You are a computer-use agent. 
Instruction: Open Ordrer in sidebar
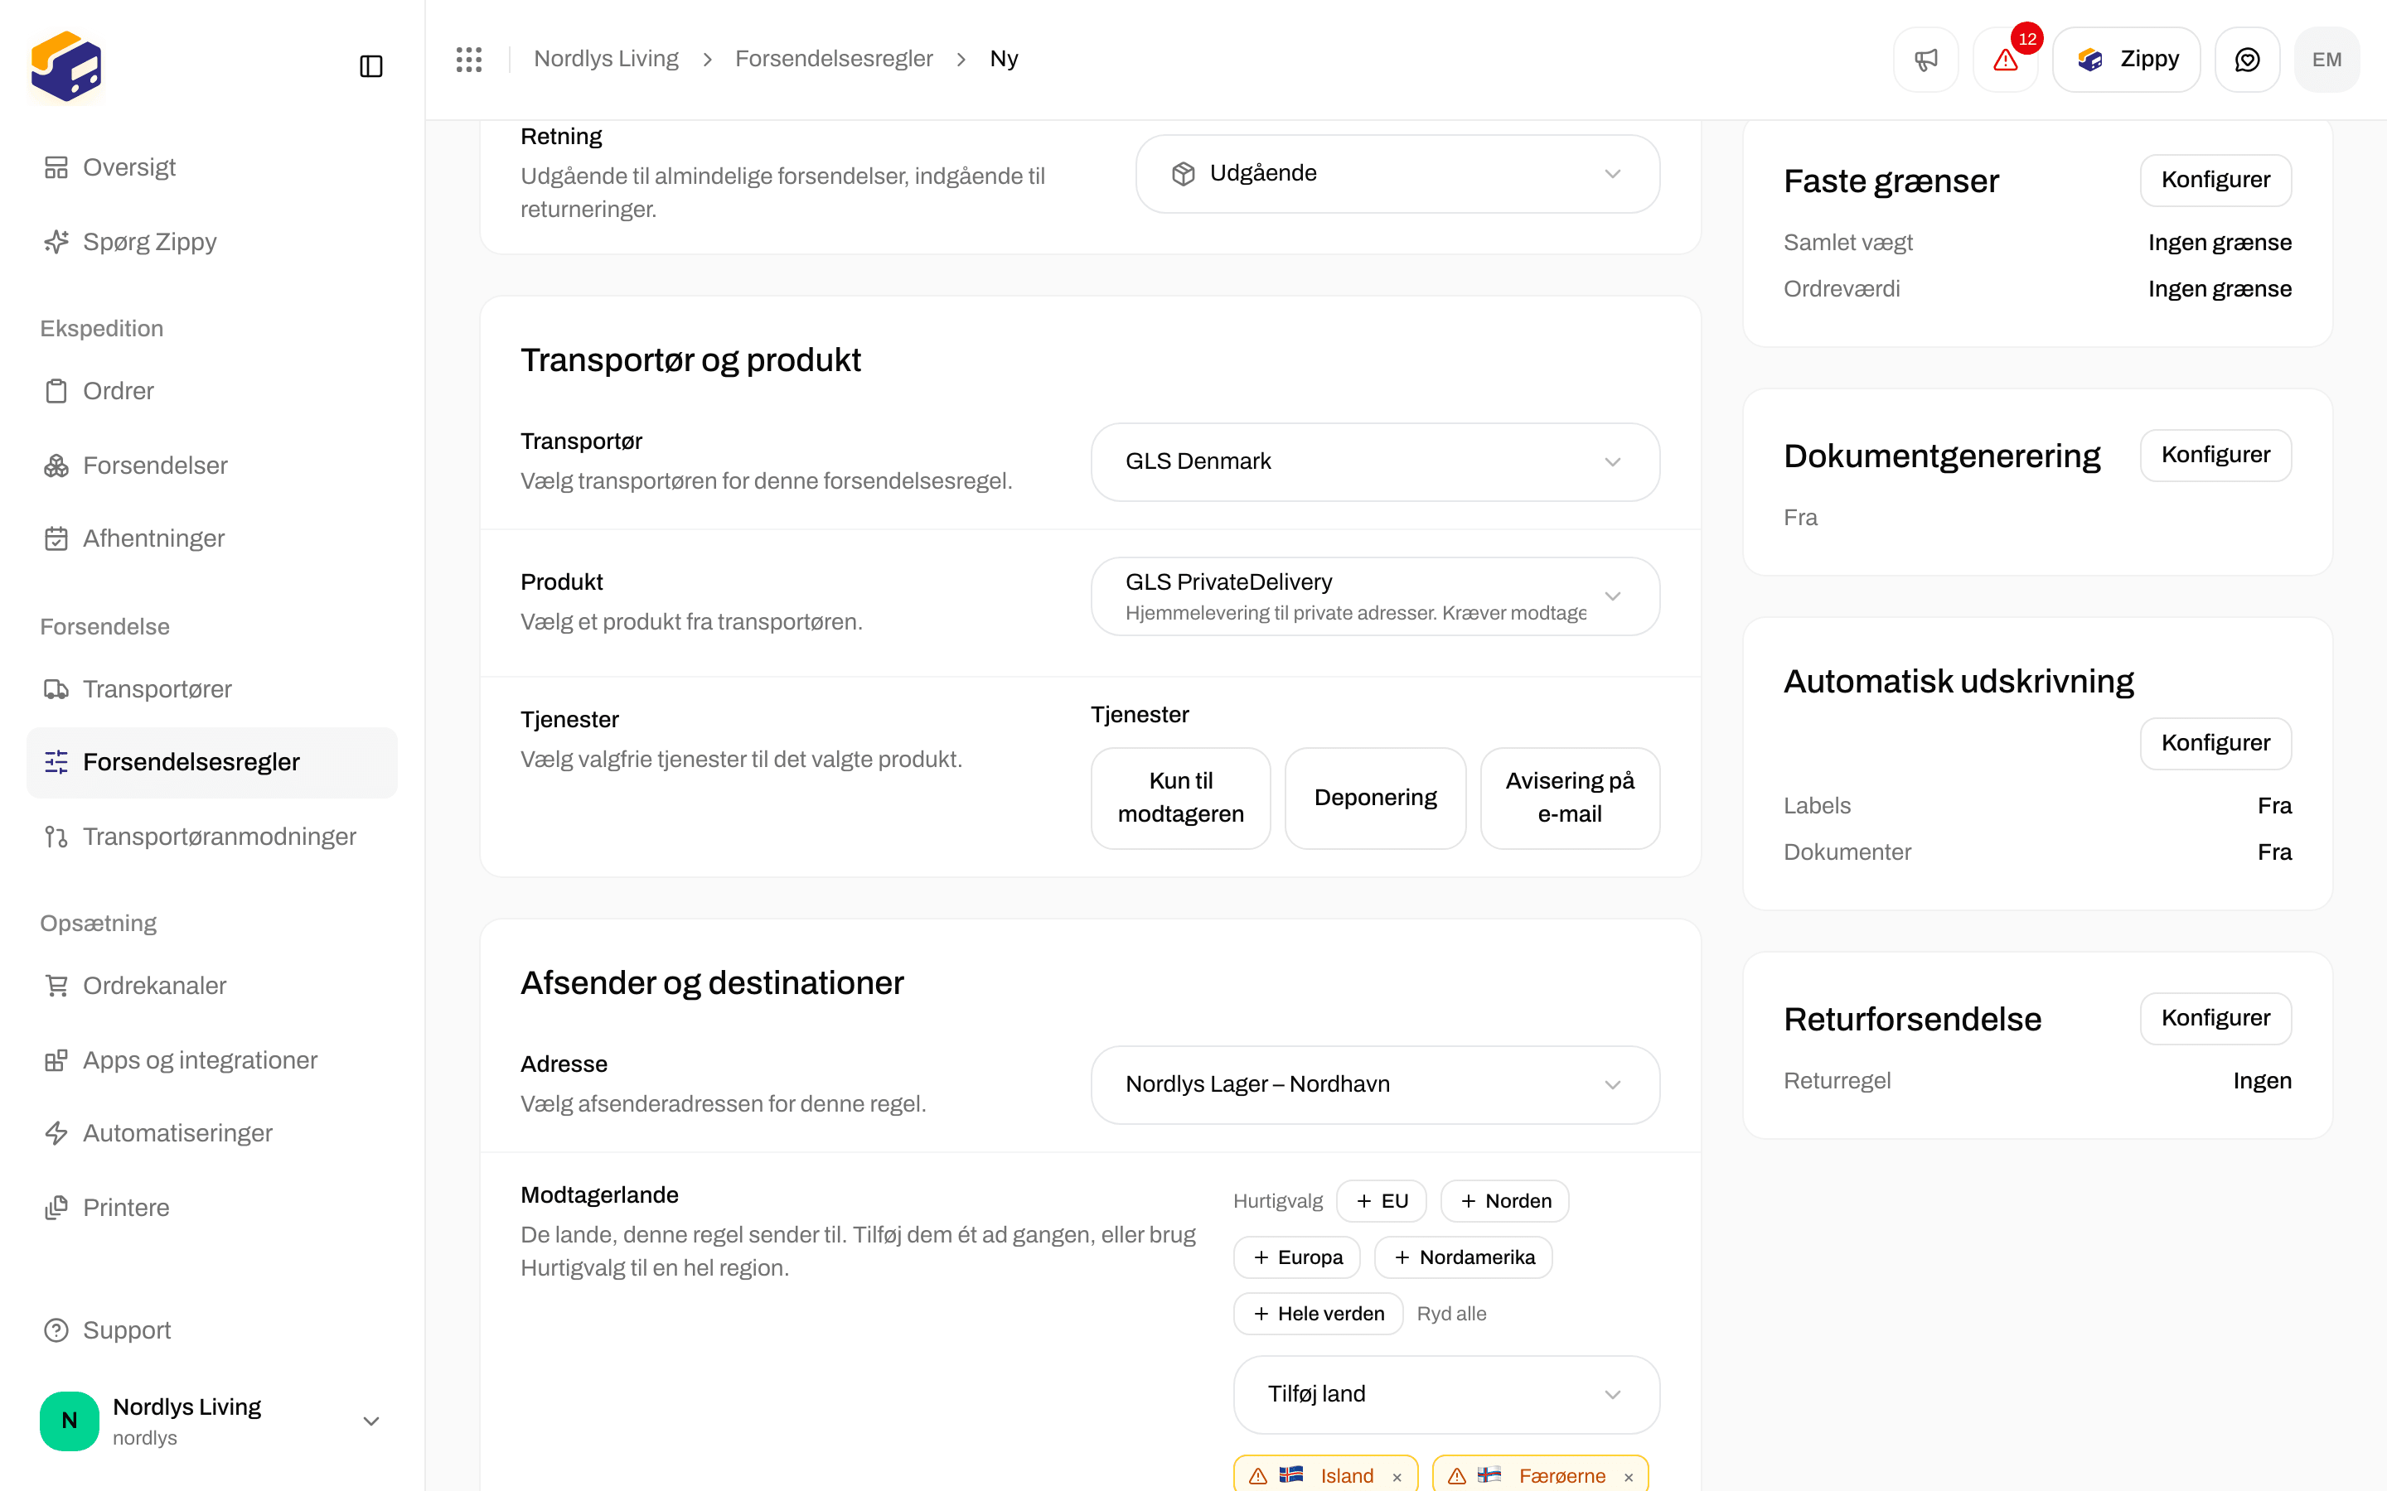(x=212, y=390)
